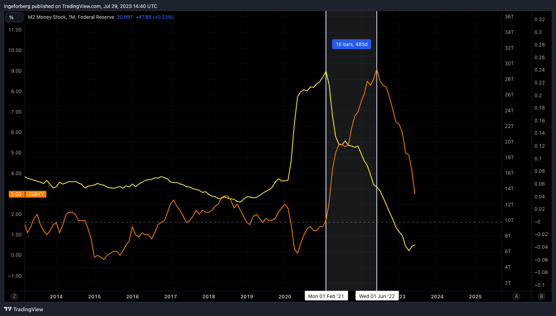The height and width of the screenshot is (316, 556).
Task: Click the +47.8B (+0.23%) change value
Action: coord(154,17)
